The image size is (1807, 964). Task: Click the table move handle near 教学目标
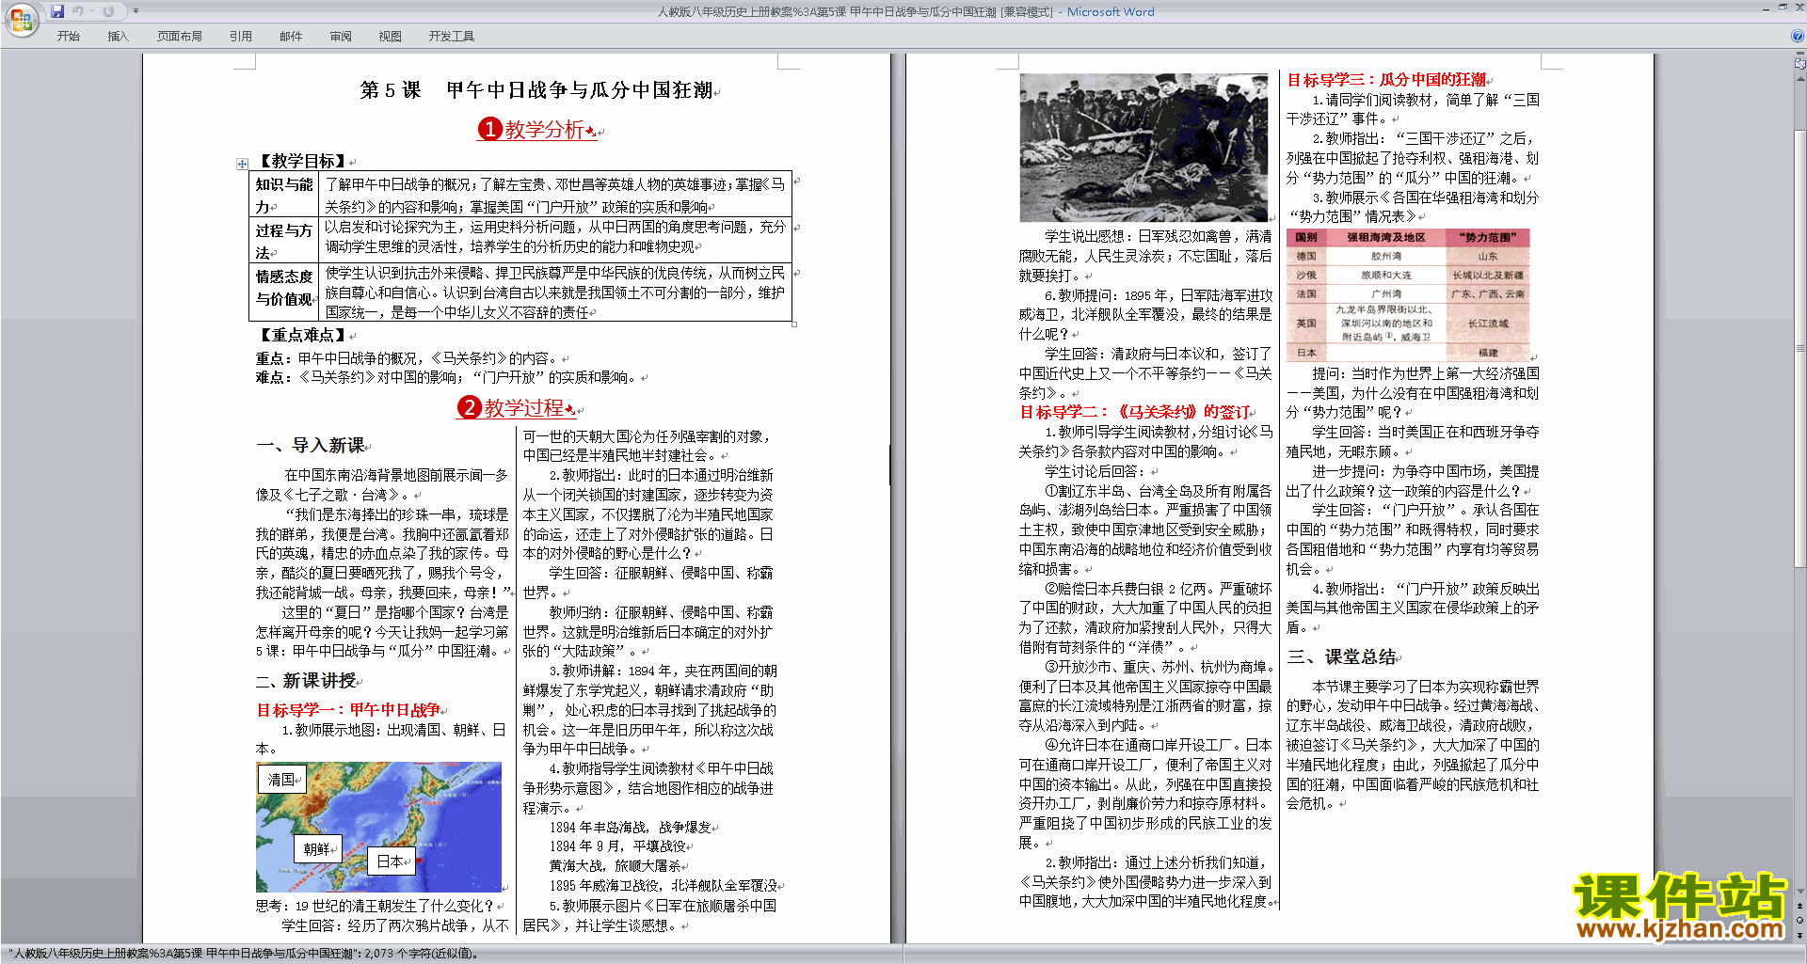coord(242,164)
